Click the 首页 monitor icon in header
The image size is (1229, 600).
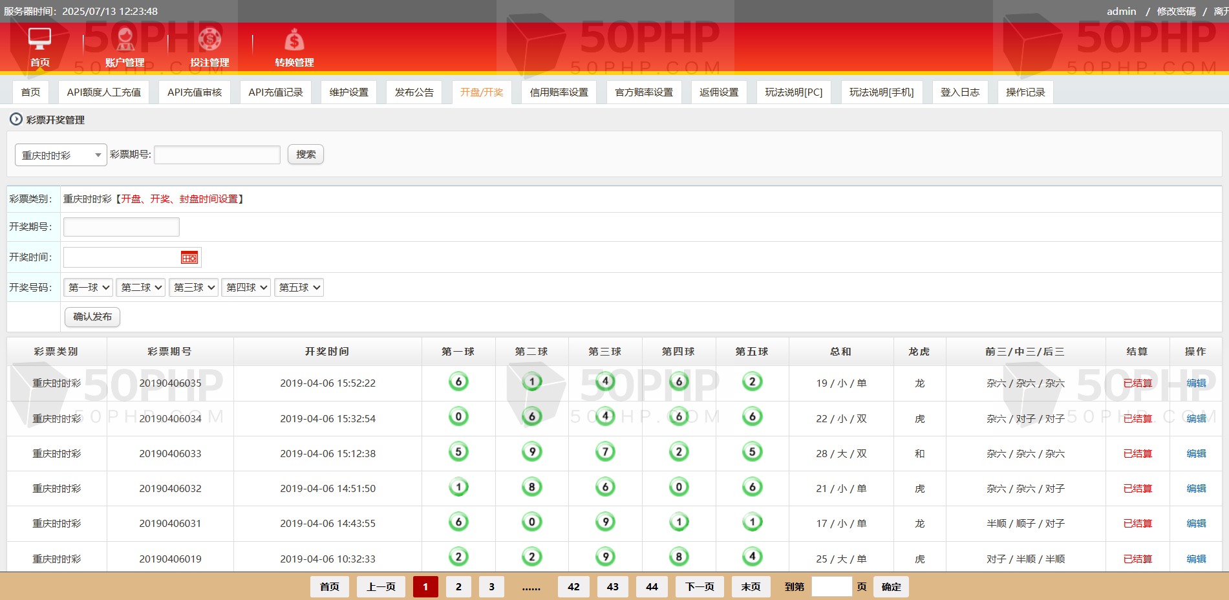39,39
